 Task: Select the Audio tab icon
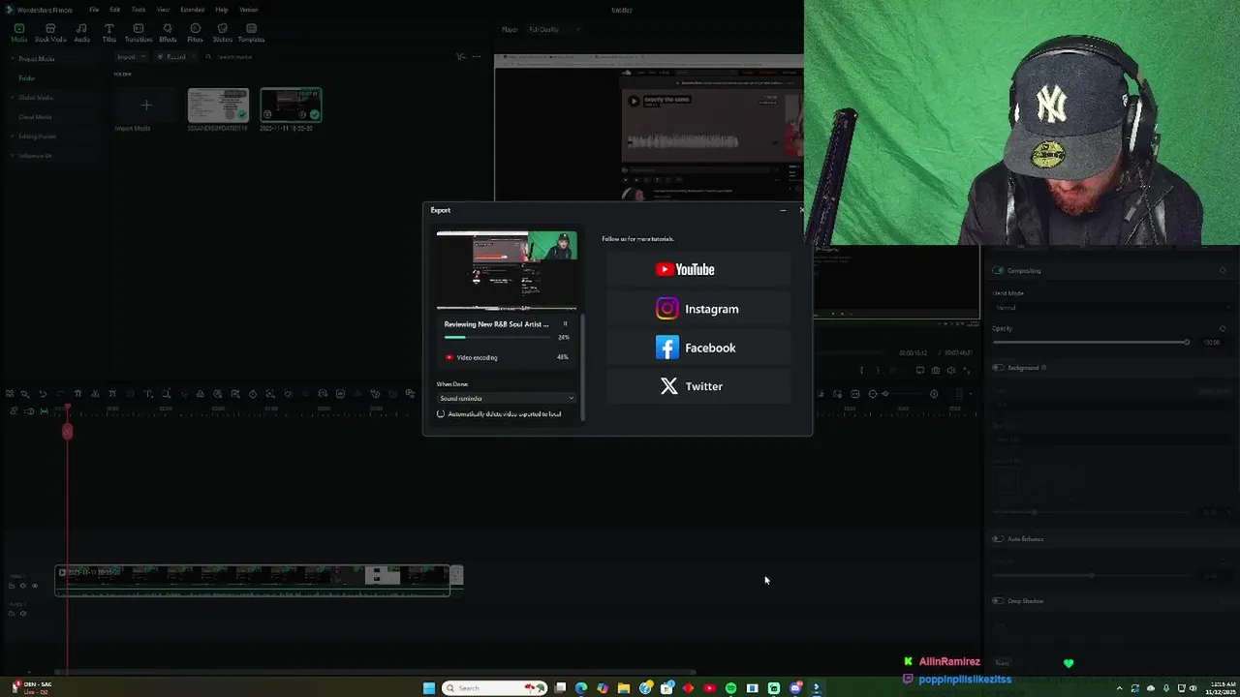pyautogui.click(x=81, y=33)
